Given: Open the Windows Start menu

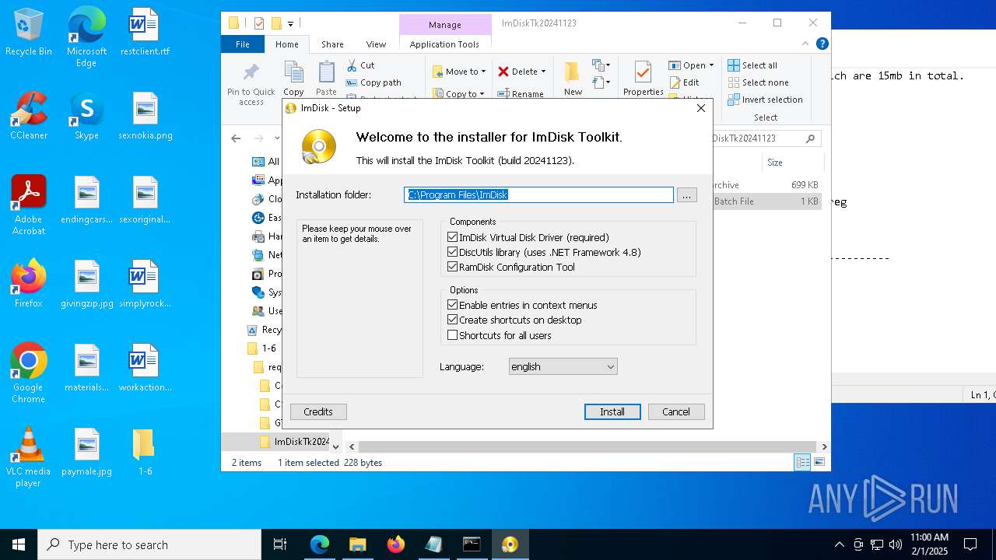Looking at the screenshot, I should click(x=19, y=544).
